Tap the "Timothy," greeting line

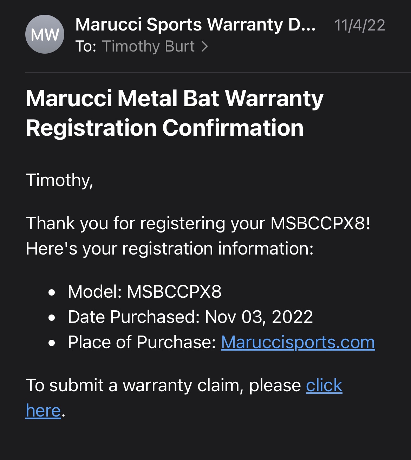[59, 180]
